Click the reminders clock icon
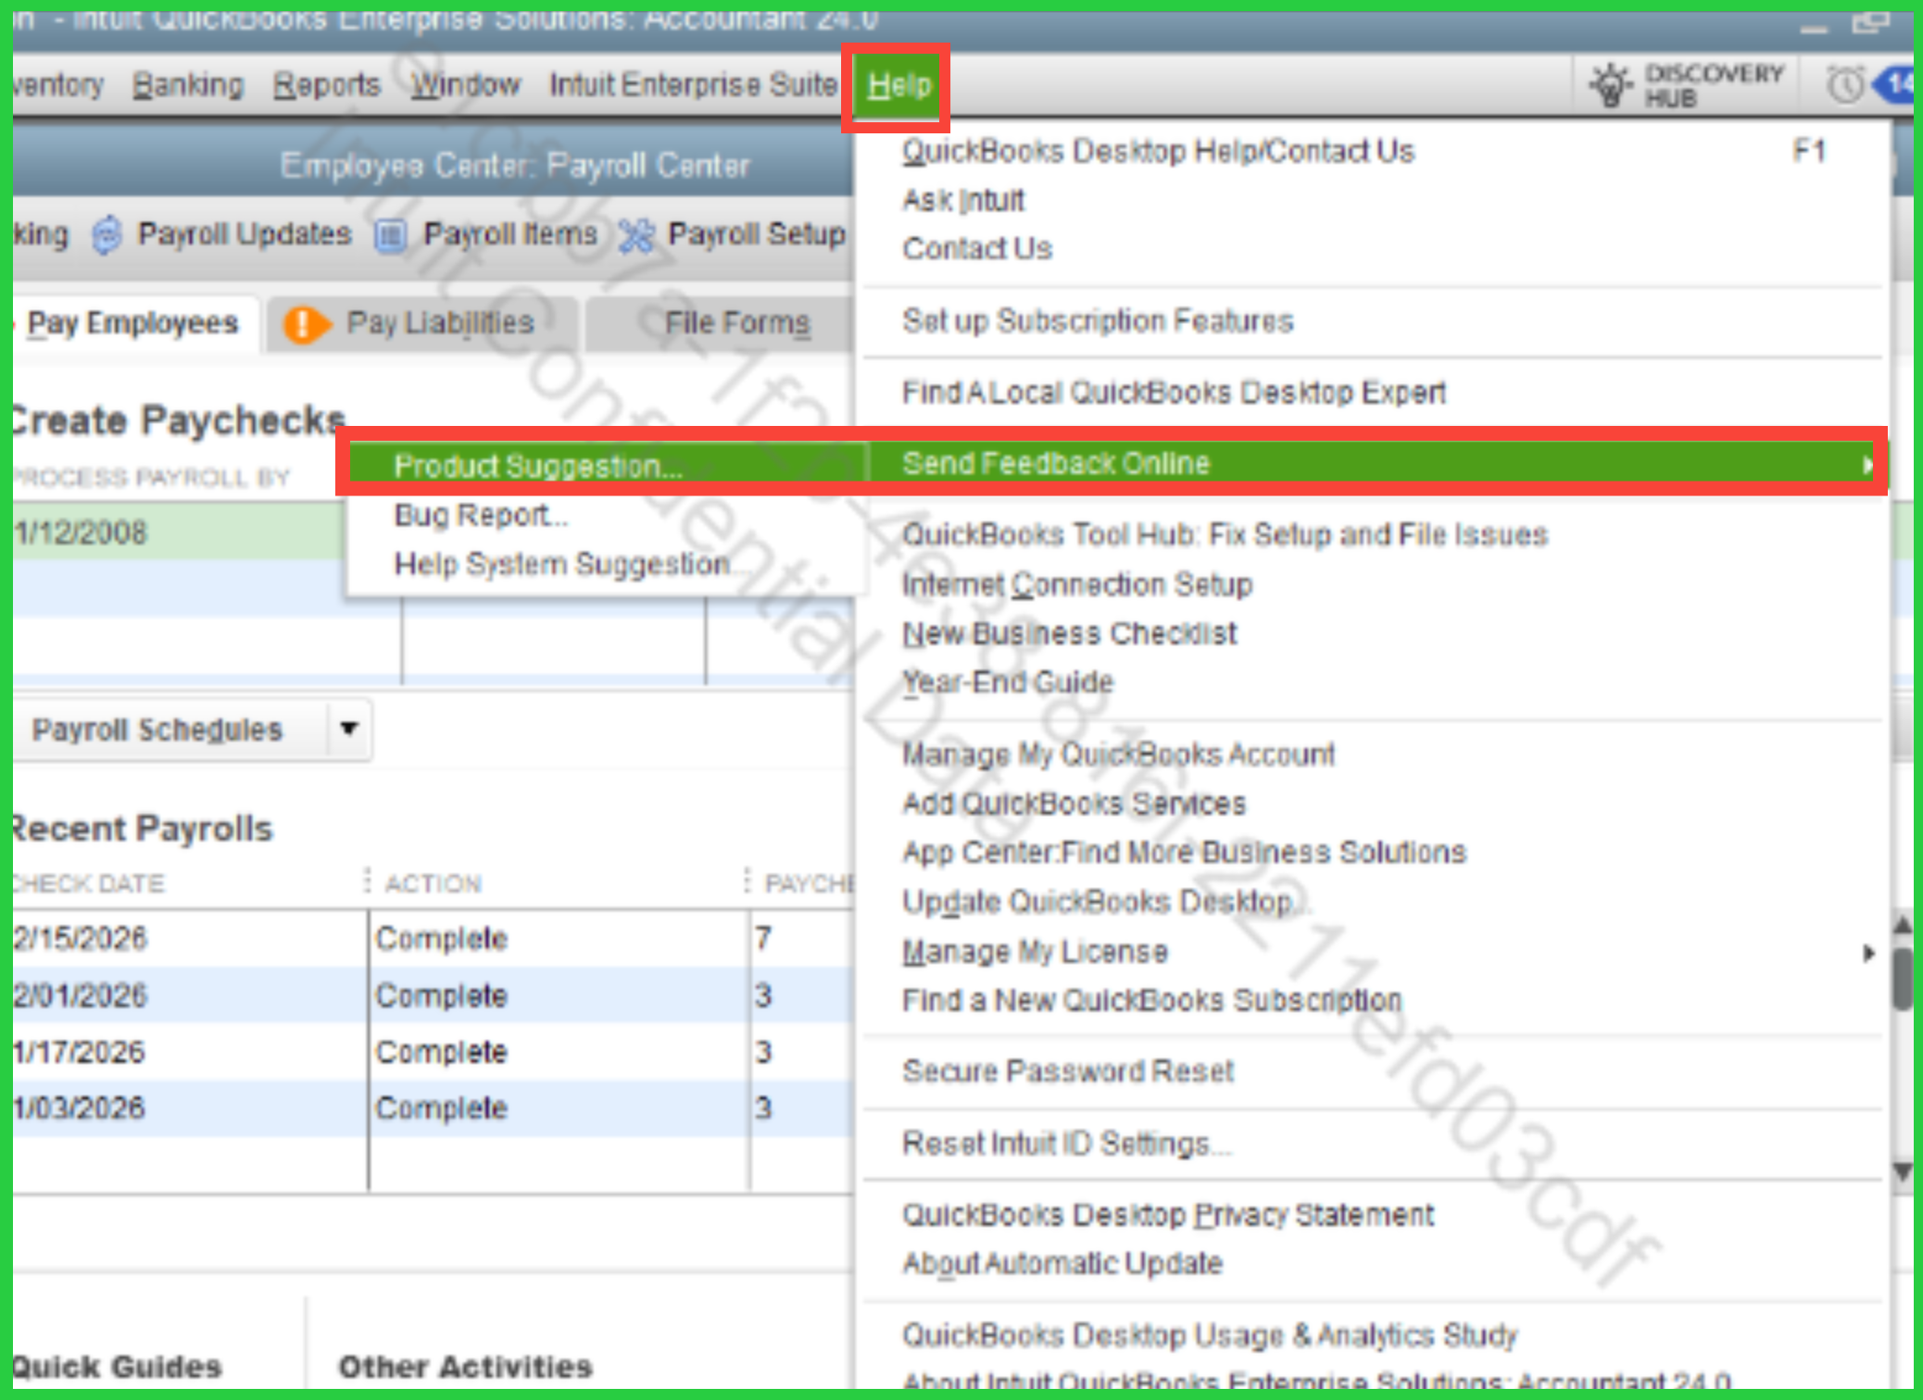Viewport: 1923px width, 1400px height. coord(1843,84)
